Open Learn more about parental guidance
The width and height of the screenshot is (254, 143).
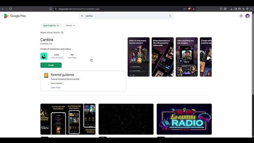[55, 87]
